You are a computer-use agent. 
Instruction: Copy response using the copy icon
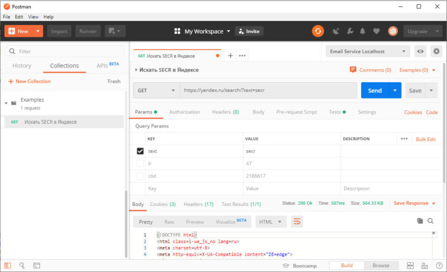tap(420, 221)
